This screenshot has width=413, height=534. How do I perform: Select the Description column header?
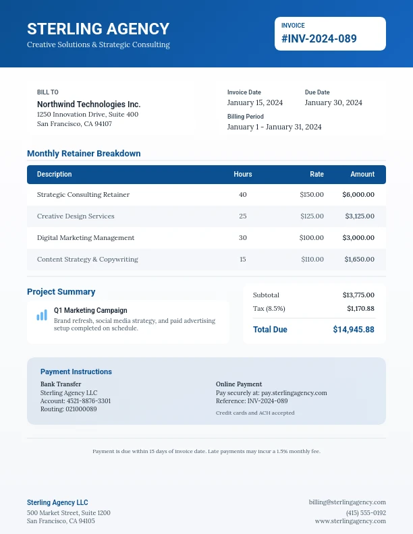55,174
